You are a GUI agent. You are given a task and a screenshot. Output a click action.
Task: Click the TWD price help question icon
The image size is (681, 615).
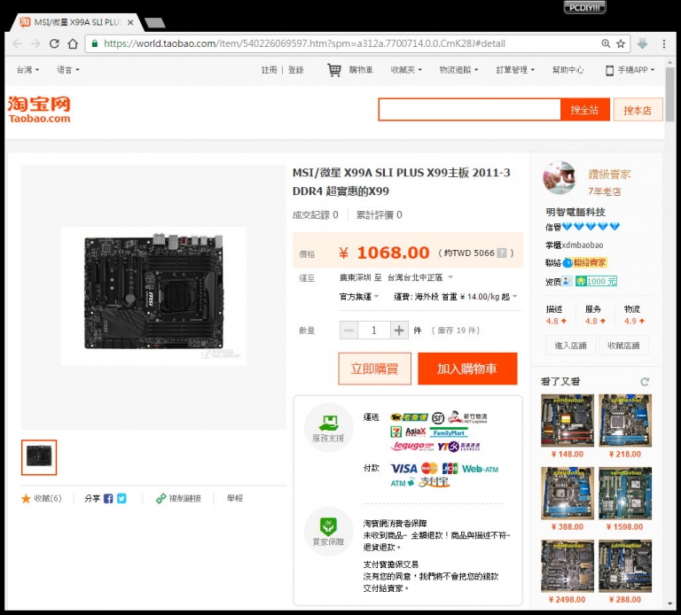tap(501, 253)
